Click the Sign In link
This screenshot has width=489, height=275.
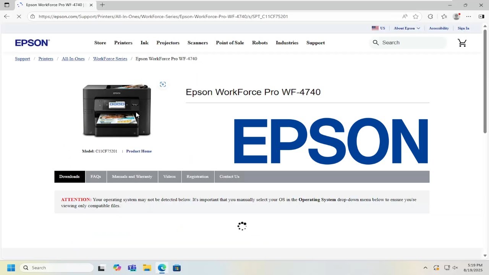[463, 28]
